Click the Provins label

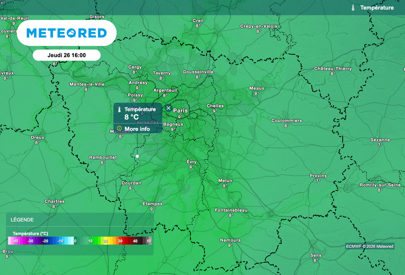tap(318, 176)
